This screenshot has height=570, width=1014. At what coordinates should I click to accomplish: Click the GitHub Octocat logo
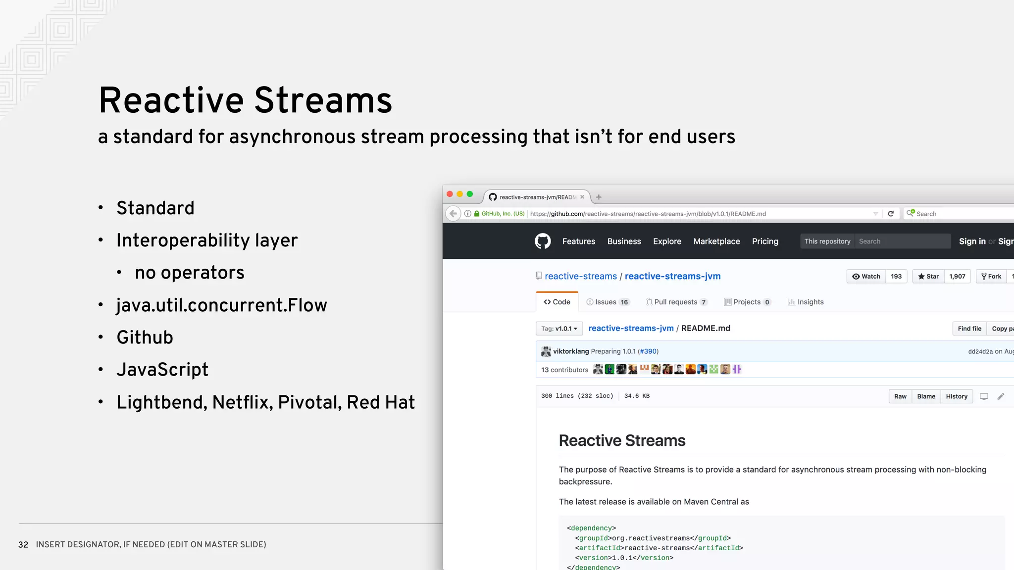[x=543, y=241]
